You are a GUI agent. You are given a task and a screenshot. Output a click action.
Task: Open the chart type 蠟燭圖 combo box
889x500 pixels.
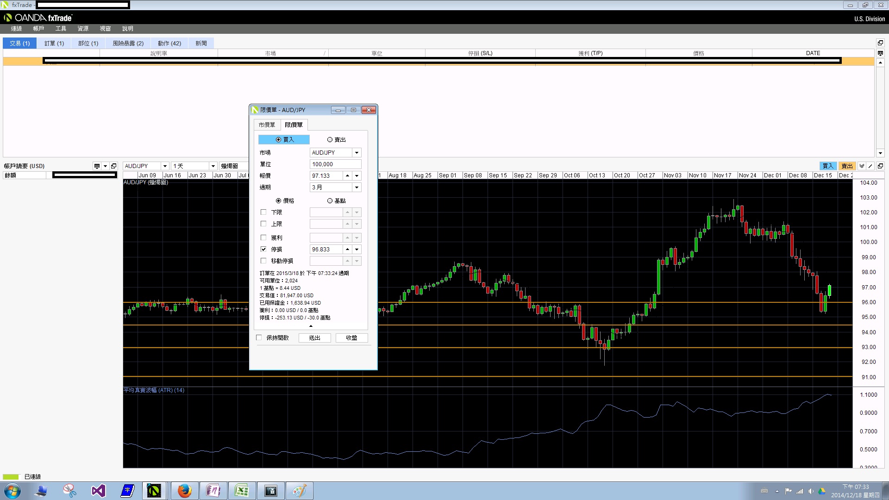click(234, 166)
